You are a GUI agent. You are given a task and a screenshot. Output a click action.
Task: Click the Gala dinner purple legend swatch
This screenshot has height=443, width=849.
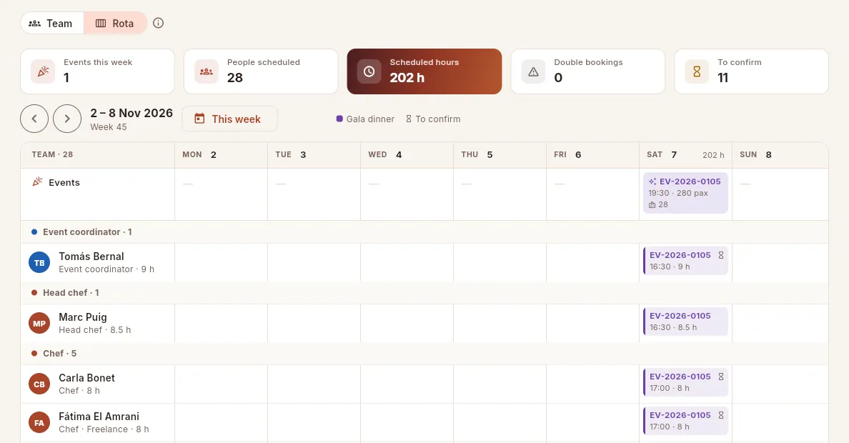point(339,119)
